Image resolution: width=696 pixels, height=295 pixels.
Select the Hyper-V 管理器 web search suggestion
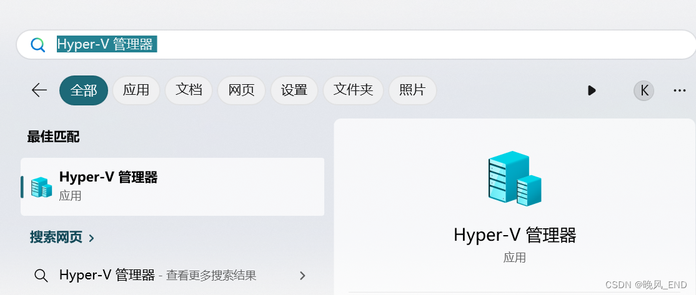coord(172,276)
